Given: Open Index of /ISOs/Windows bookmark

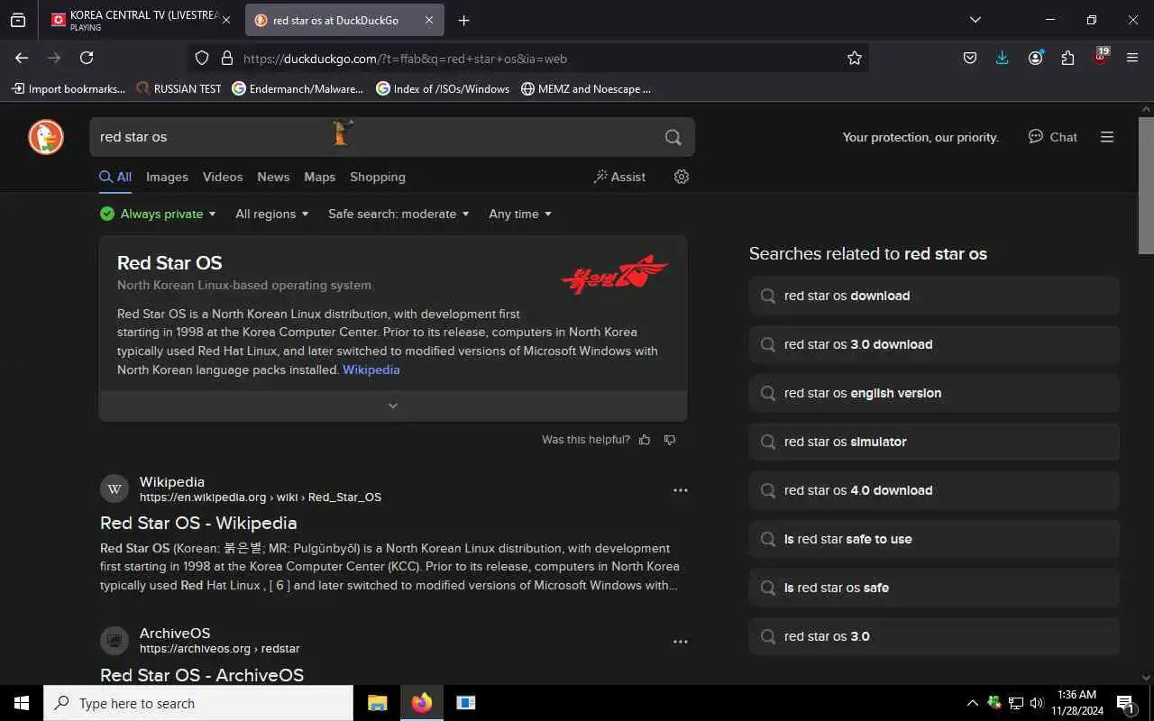Looking at the screenshot, I should point(443,88).
